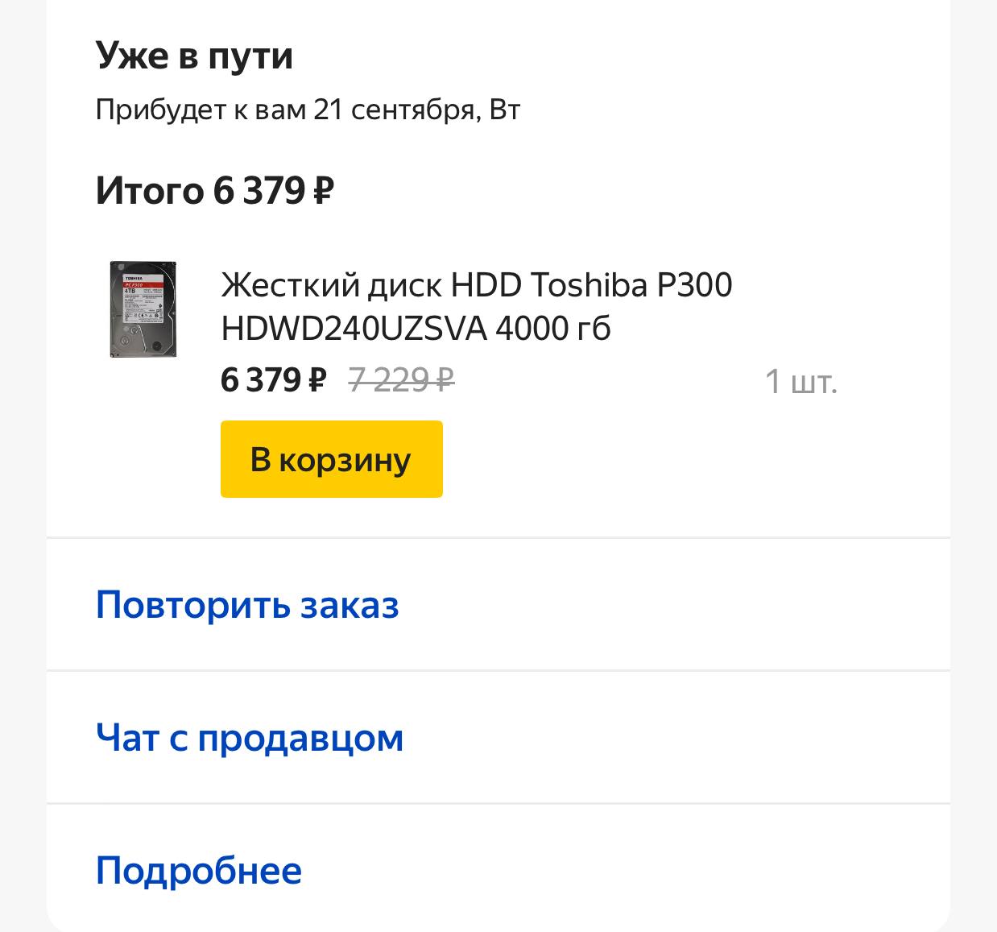Click the Итого 6 379 ₽ total
This screenshot has width=997, height=932.
pos(215,191)
